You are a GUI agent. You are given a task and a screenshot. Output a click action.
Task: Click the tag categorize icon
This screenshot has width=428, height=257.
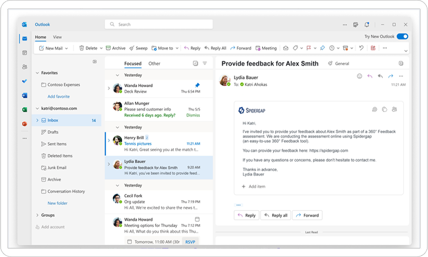pos(295,48)
